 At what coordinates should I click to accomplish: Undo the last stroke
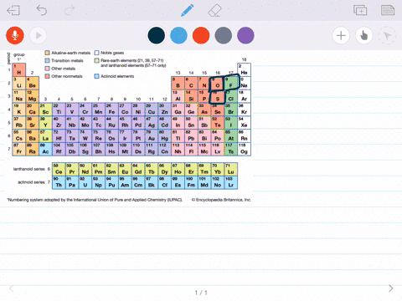[x=42, y=10]
